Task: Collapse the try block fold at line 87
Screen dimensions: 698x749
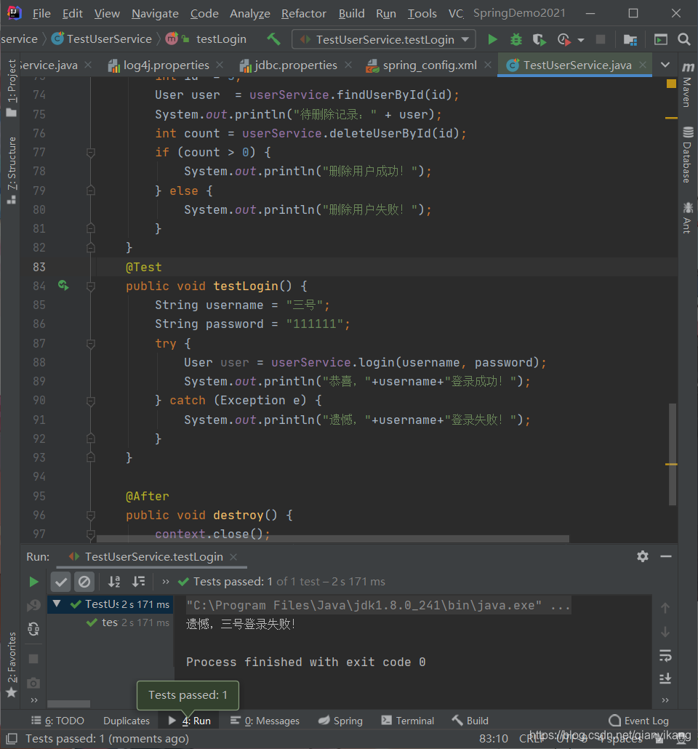Action: pos(90,344)
